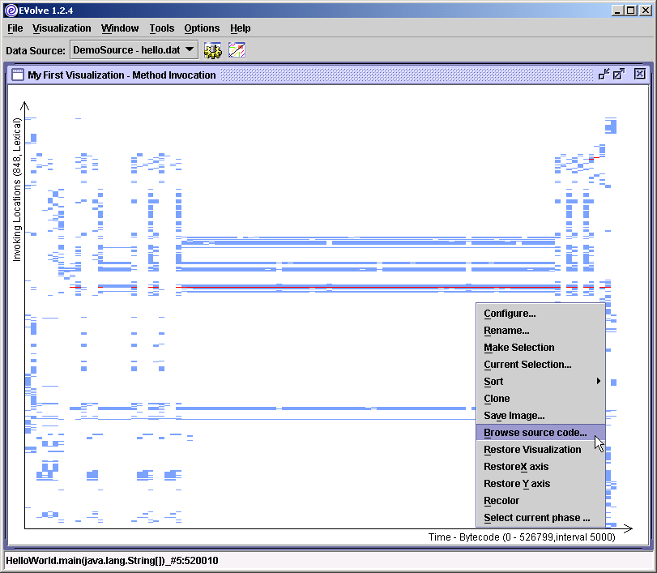Viewport: 657px width, 573px height.
Task: Close the My First Visualization internal frame
Action: click(639, 75)
